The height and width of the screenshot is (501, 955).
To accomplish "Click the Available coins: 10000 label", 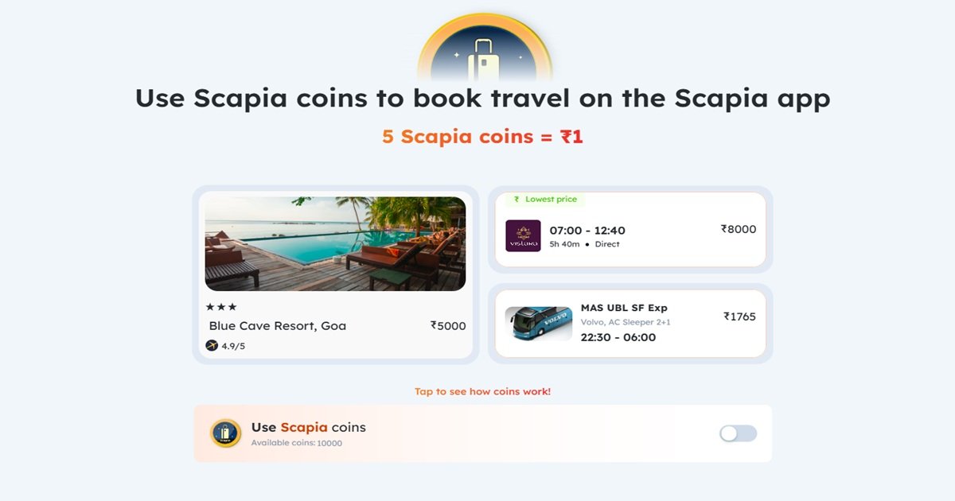I will (297, 443).
